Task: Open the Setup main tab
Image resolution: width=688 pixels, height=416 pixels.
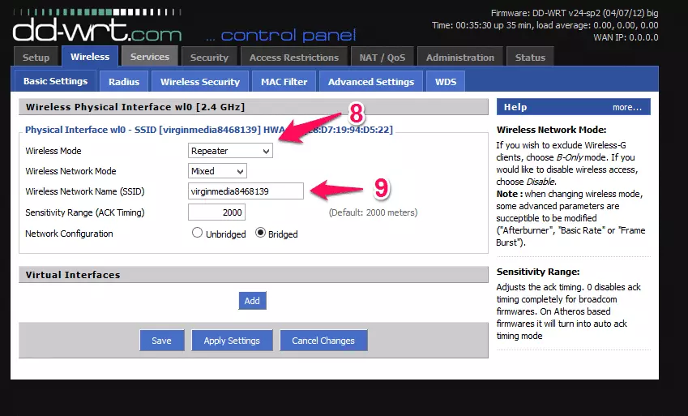Action: point(36,58)
